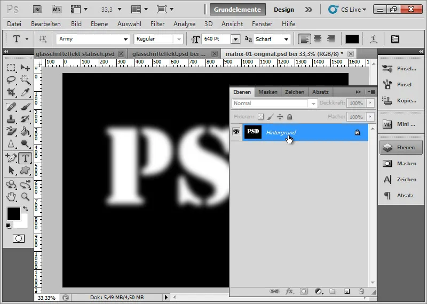Switch to glasschrifteffekt-statisch.psd document tab
The height and width of the screenshot is (304, 427).
(75, 54)
